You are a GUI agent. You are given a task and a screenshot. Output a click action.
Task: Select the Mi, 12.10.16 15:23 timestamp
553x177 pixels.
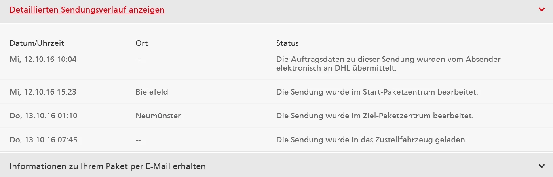[43, 92]
